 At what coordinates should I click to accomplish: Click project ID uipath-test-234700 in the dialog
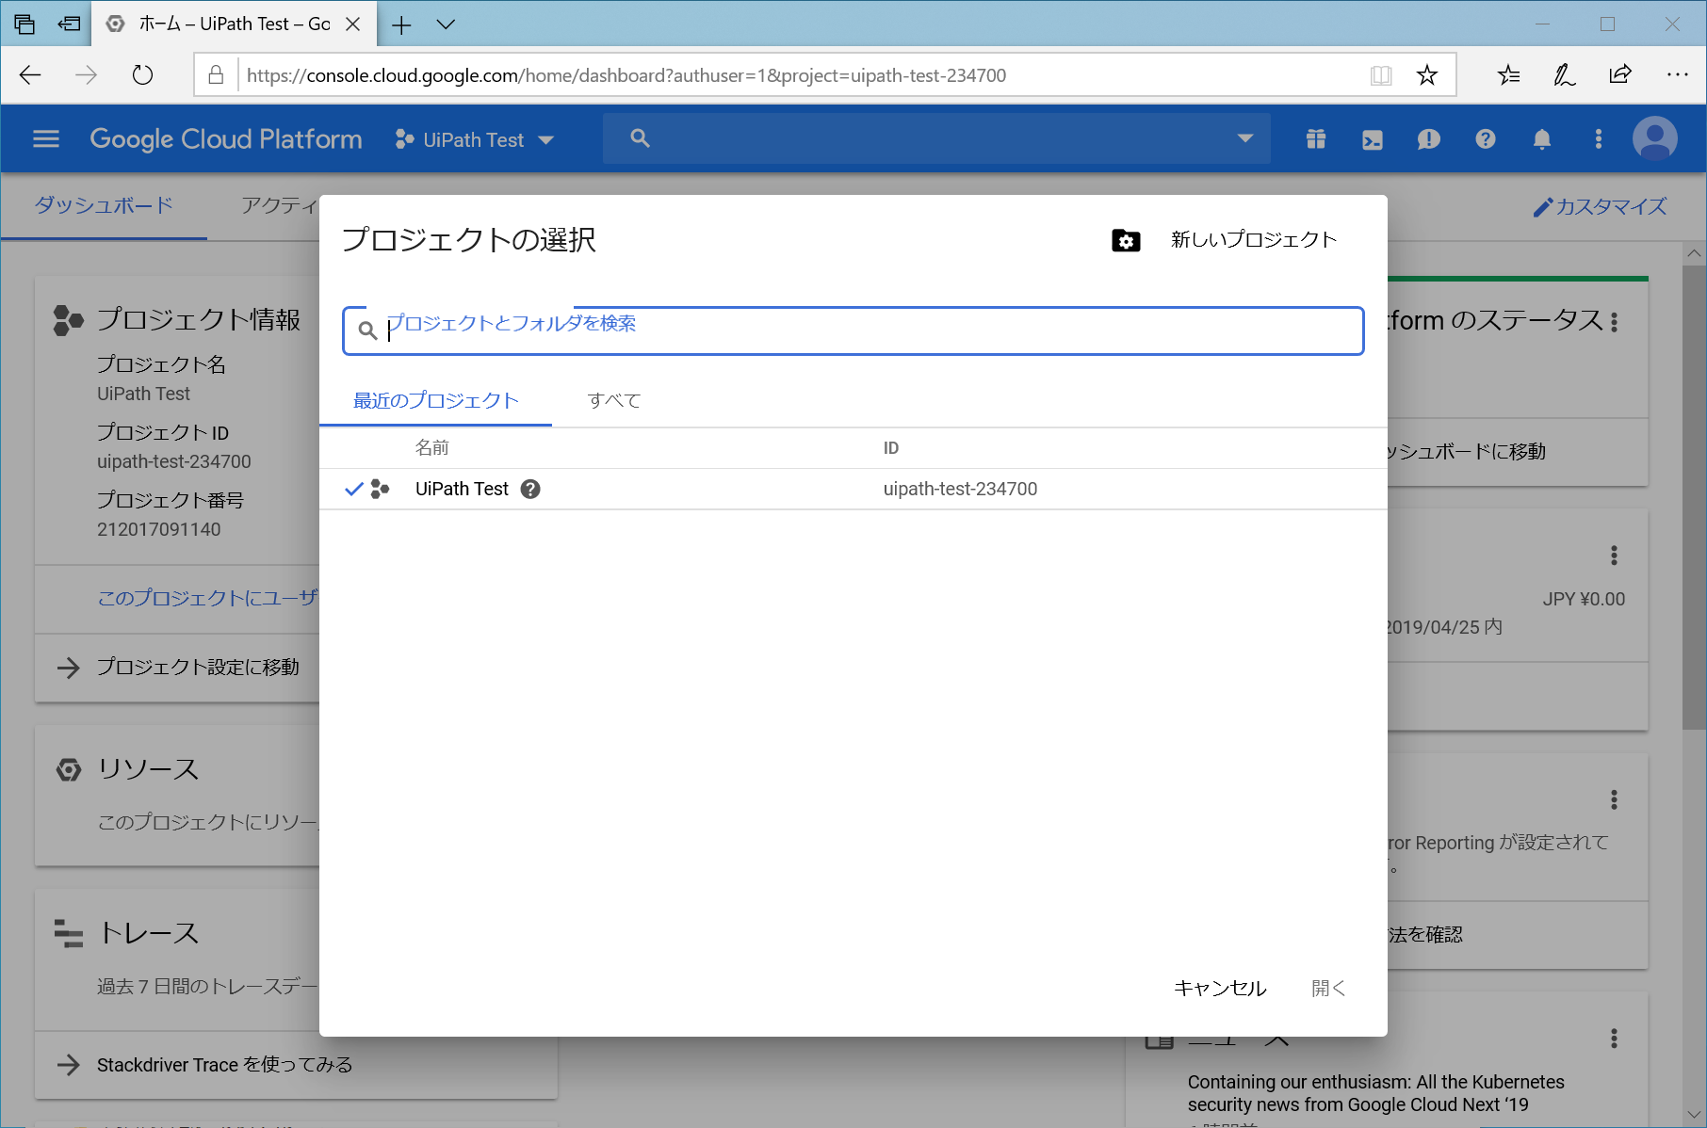pos(960,489)
